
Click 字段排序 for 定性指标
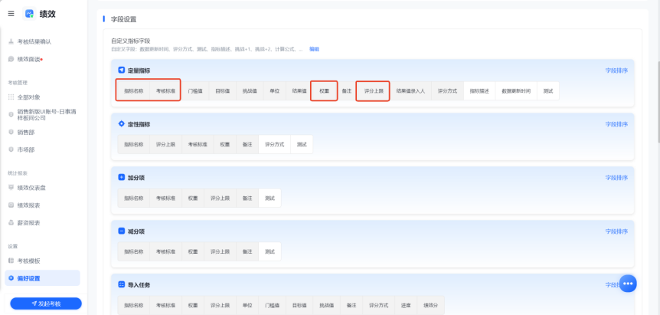pyautogui.click(x=616, y=124)
